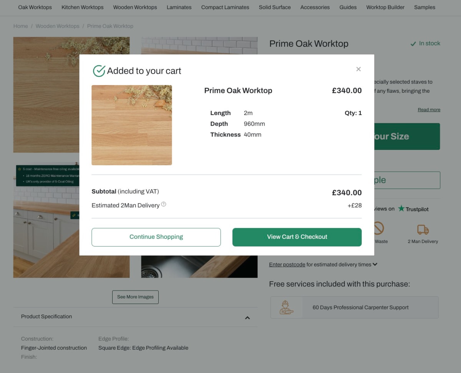Image resolution: width=461 pixels, height=373 pixels.
Task: Click the no Waste circle icon
Action: point(379,228)
